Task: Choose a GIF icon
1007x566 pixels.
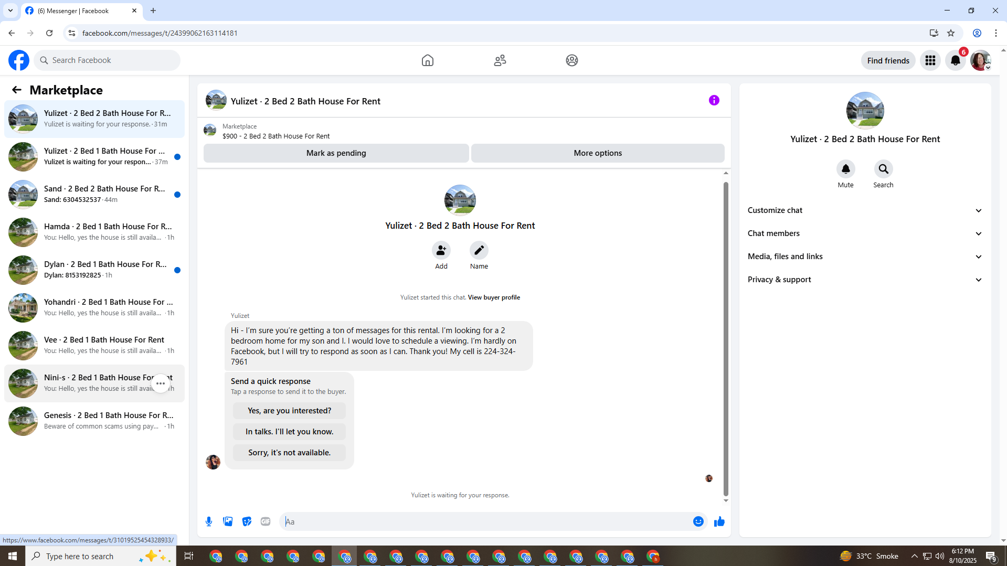Action: (x=266, y=521)
